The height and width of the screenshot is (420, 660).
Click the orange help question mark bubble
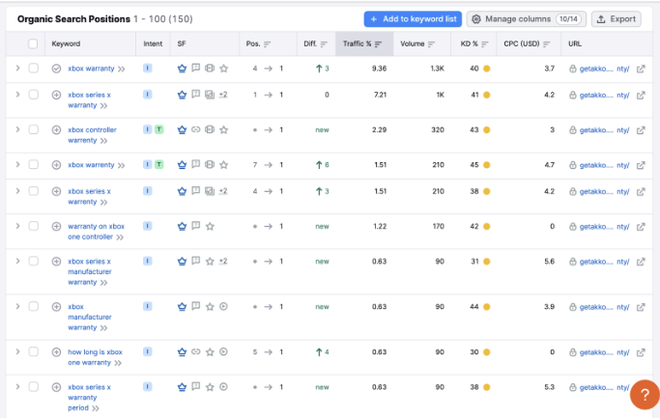645,394
